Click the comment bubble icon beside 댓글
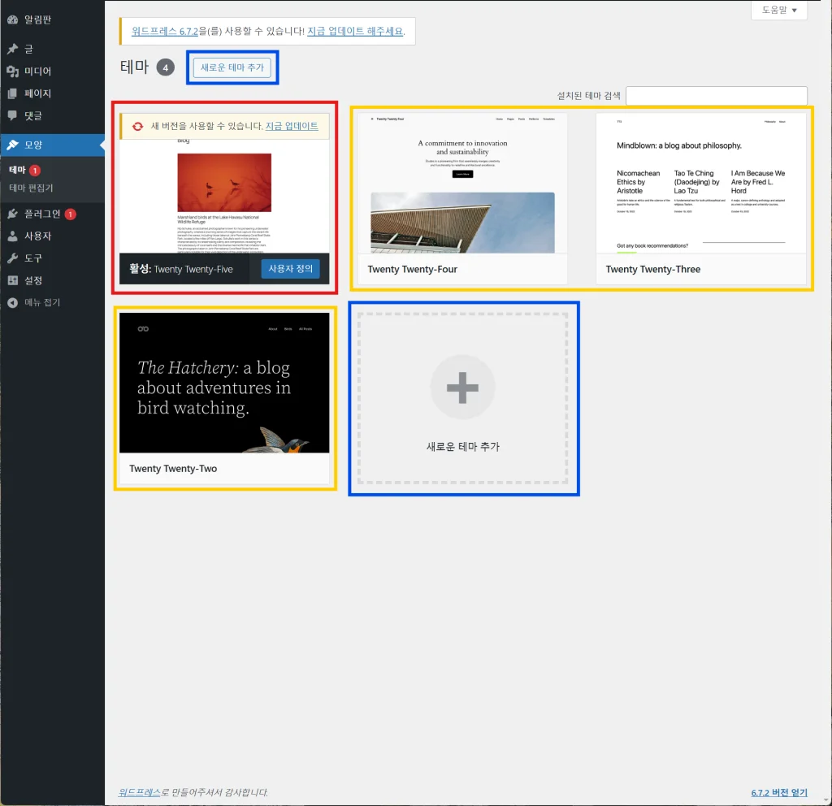This screenshot has width=832, height=806. coord(13,115)
